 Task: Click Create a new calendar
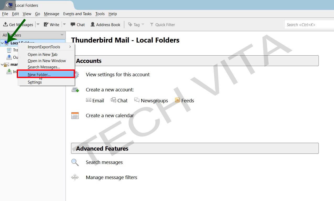coord(110,116)
